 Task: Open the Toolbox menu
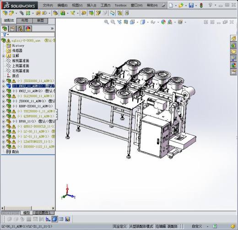120,5
